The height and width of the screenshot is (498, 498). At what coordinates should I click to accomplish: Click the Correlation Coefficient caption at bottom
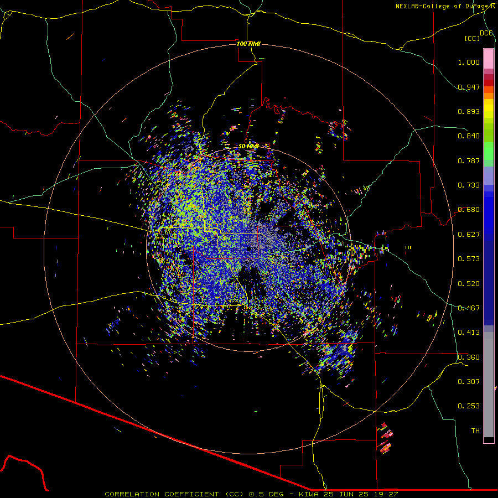point(251,494)
